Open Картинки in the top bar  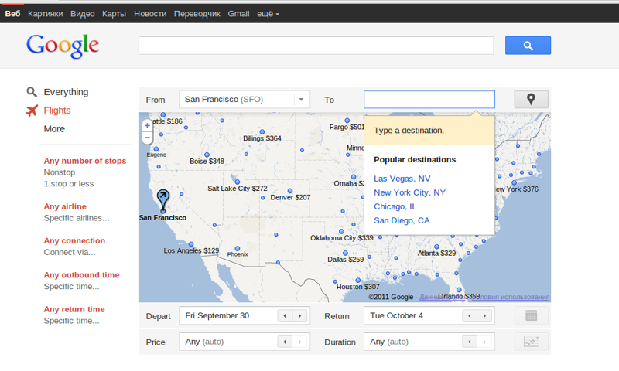coord(46,14)
